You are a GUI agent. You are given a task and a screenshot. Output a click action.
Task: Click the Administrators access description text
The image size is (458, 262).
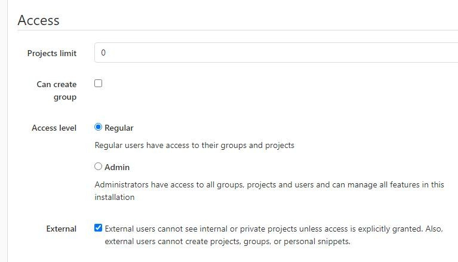[269, 184]
